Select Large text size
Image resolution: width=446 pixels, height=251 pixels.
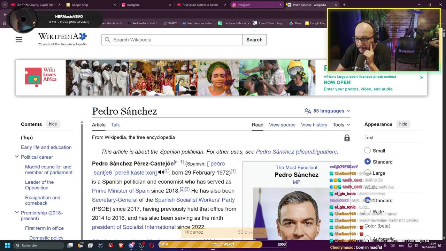368,173
